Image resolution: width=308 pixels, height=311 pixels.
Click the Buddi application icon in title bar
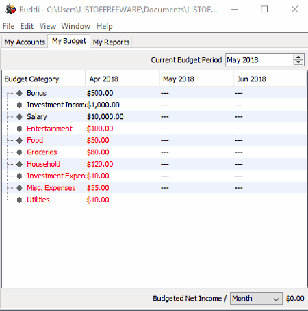(10, 10)
